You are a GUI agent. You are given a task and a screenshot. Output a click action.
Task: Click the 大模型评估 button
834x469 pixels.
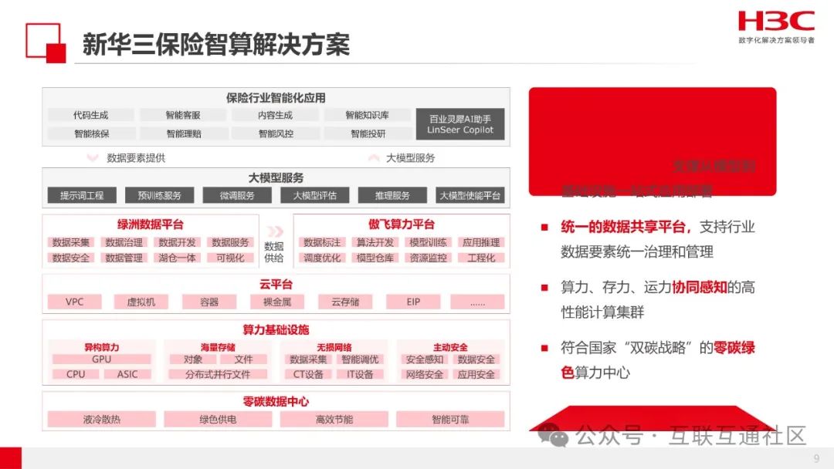(x=315, y=195)
